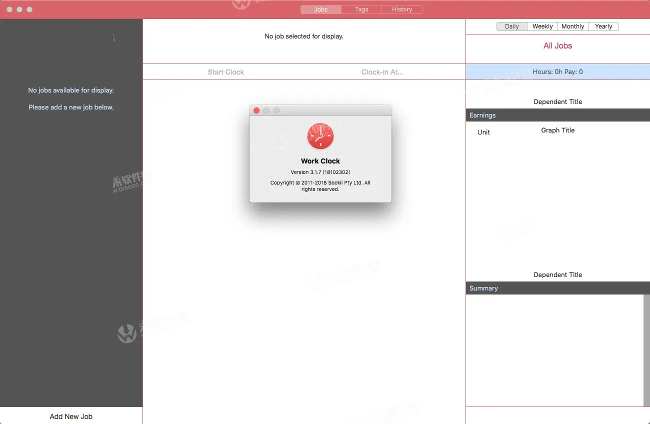Image resolution: width=650 pixels, height=424 pixels.
Task: Click the Version 3.1.7 text
Action: tap(320, 172)
